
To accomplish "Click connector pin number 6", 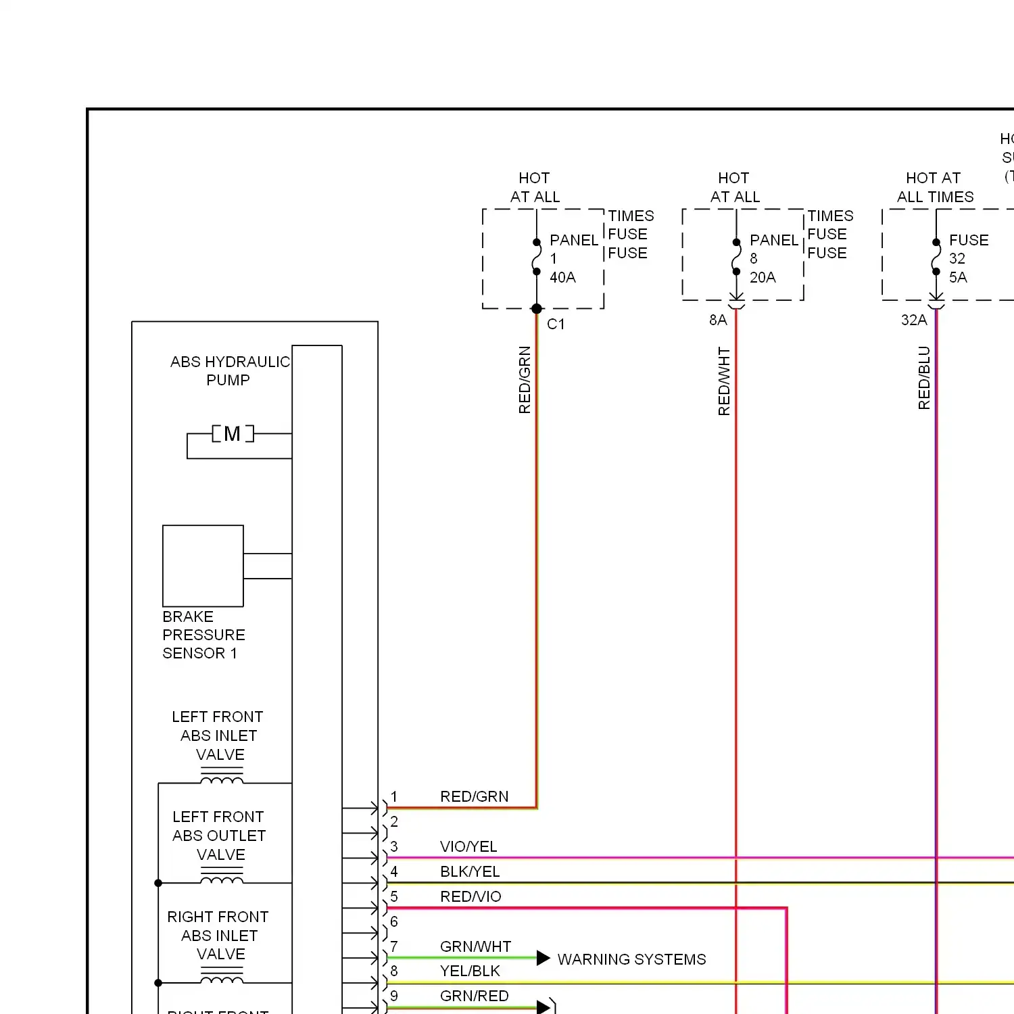I will pyautogui.click(x=394, y=921).
